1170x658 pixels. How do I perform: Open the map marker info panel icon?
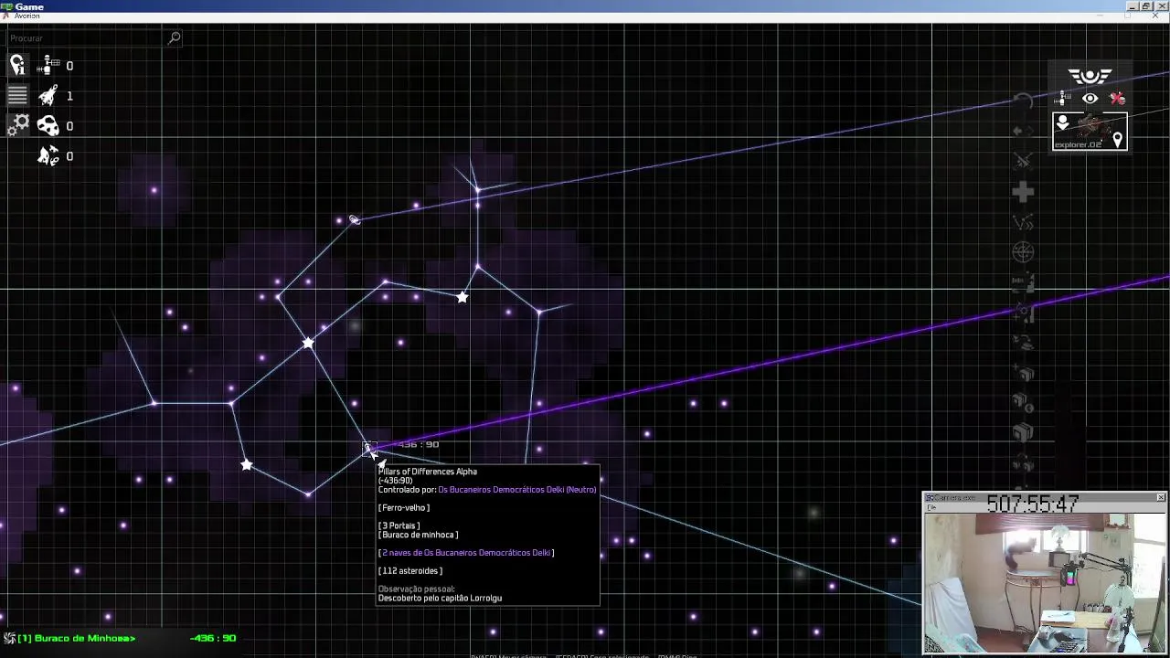tap(17, 64)
